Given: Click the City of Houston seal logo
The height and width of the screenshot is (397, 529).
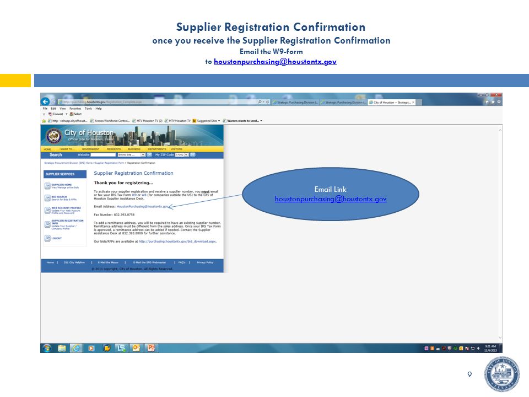Looking at the screenshot, I should pos(53,136).
